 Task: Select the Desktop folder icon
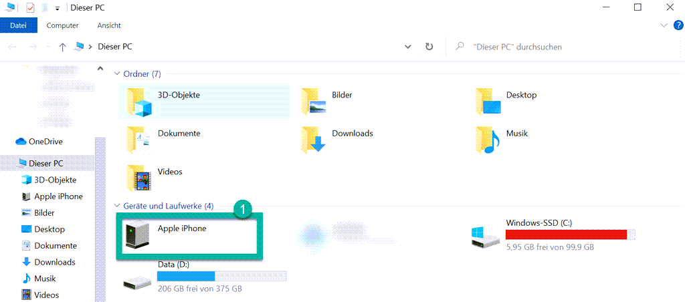[488, 102]
